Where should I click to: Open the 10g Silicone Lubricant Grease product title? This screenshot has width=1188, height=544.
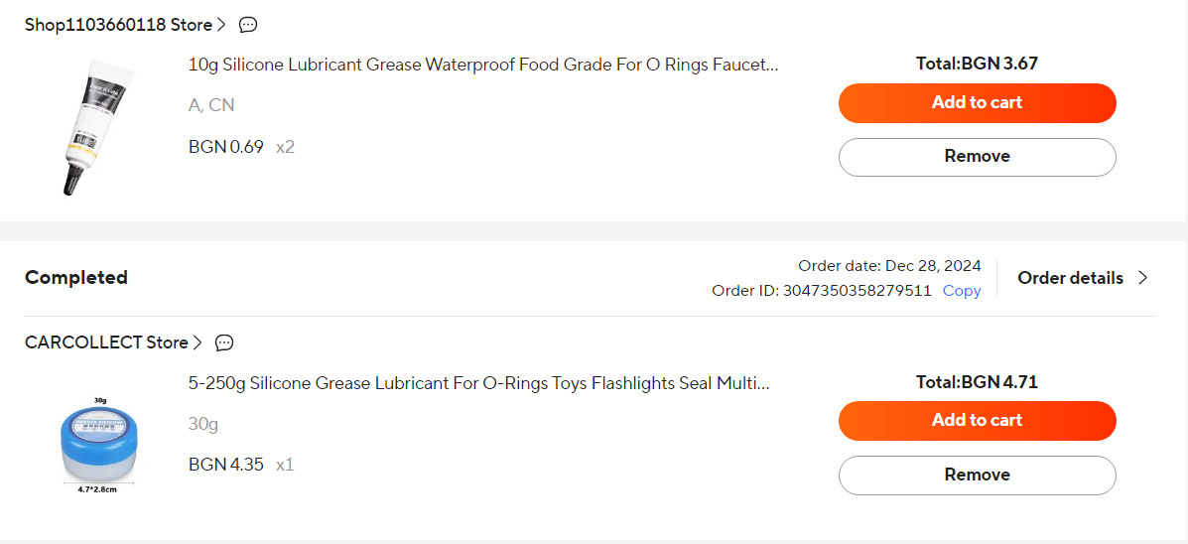[483, 66]
